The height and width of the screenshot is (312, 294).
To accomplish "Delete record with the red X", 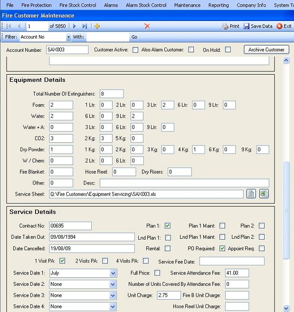I will coord(147,26).
